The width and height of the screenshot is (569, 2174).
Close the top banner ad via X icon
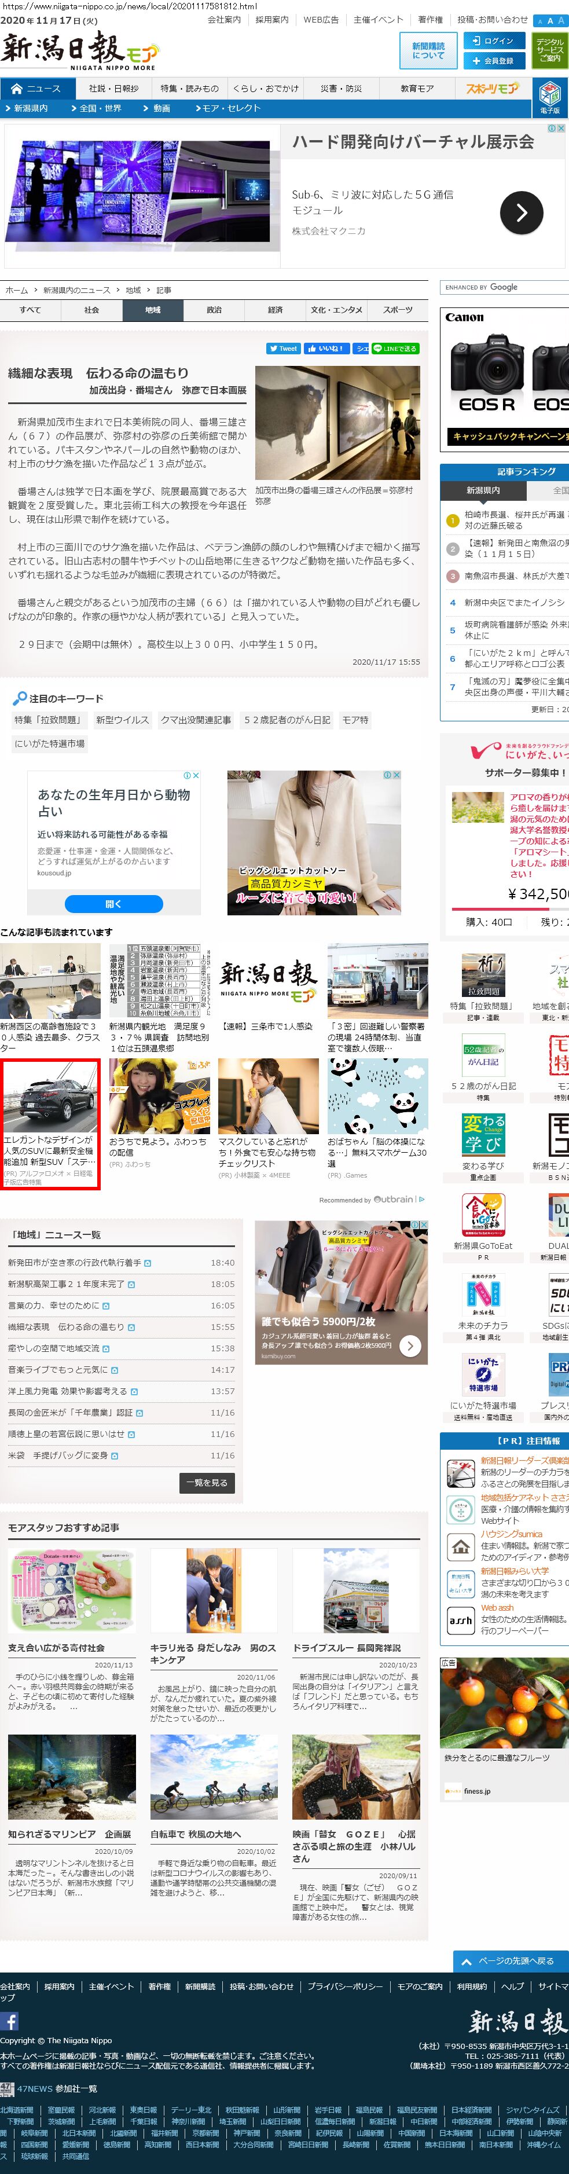pyautogui.click(x=560, y=129)
